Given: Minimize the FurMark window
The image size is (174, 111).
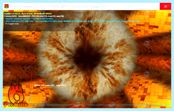Looking at the screenshot, I should coord(142,6).
